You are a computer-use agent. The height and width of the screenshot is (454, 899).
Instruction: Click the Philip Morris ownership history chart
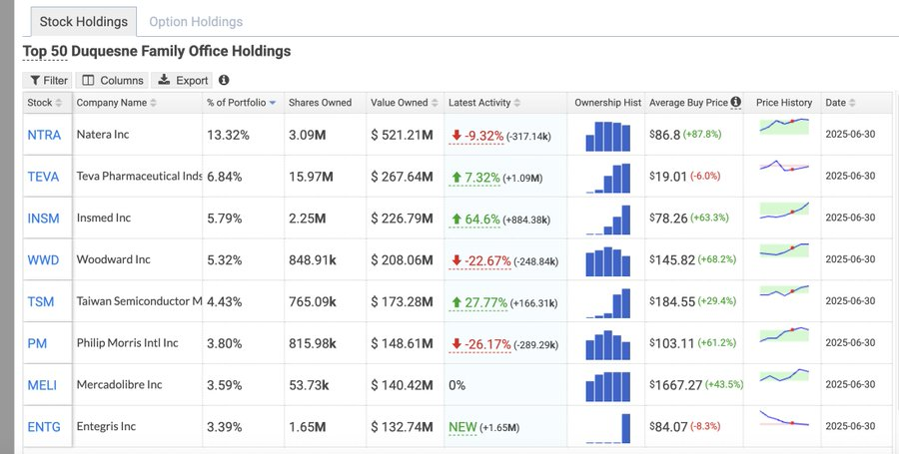[607, 344]
